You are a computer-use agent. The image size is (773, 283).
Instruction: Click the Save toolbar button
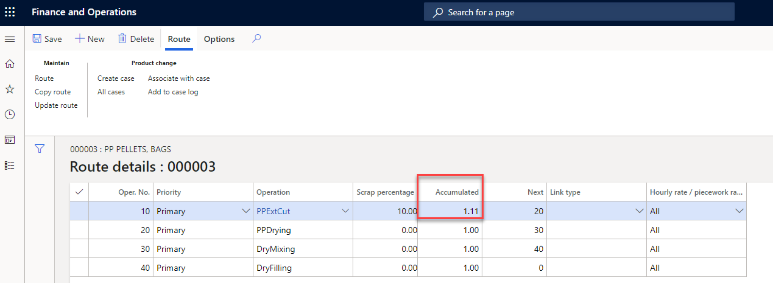pos(47,39)
